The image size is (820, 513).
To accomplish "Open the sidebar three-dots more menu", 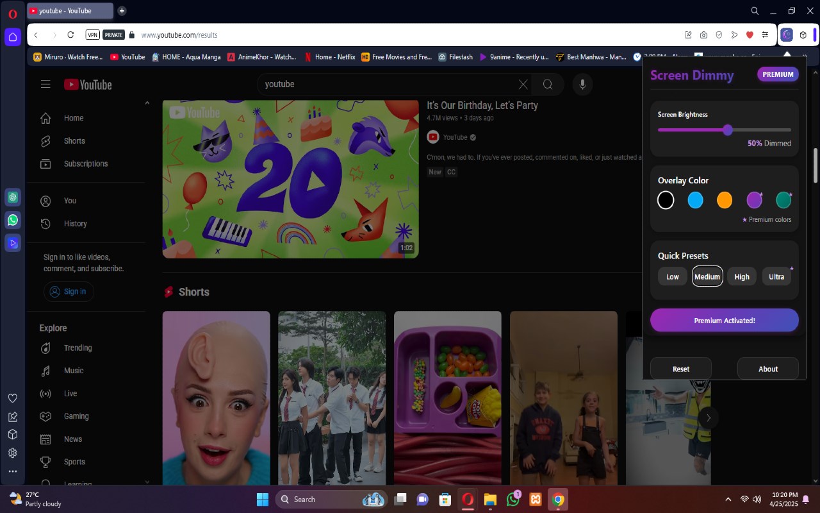I will pyautogui.click(x=12, y=471).
